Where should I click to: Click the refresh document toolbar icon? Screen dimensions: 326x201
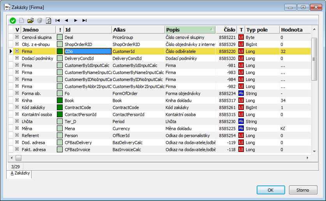click(x=48, y=20)
